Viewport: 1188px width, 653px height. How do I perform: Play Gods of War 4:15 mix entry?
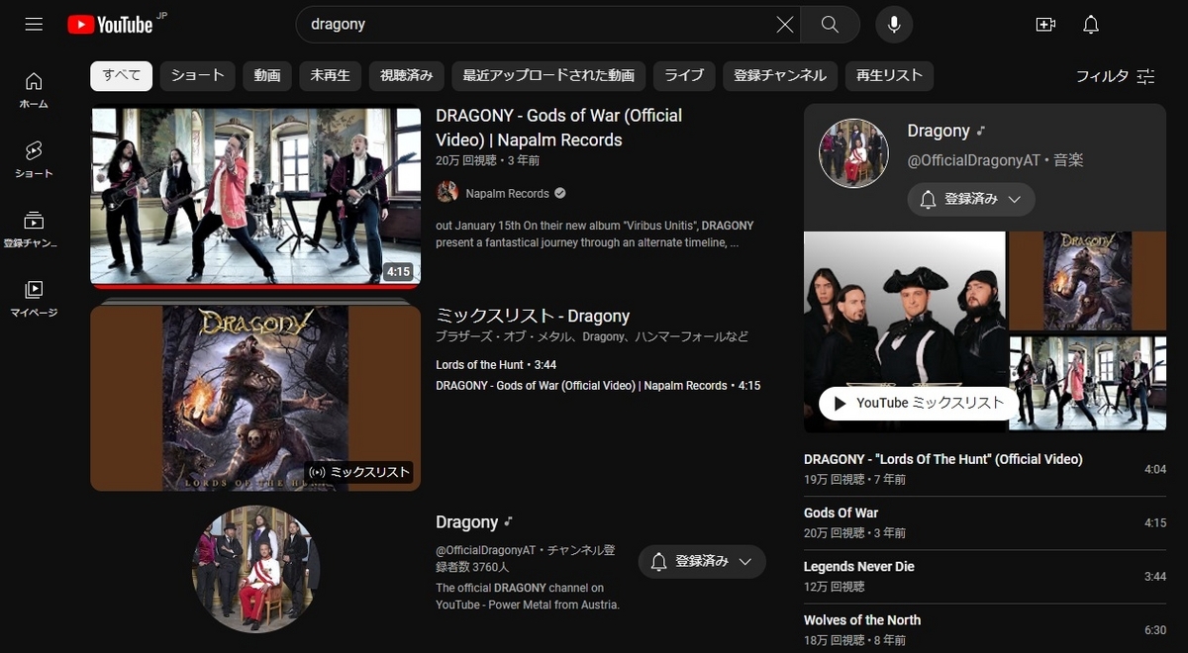pos(598,386)
